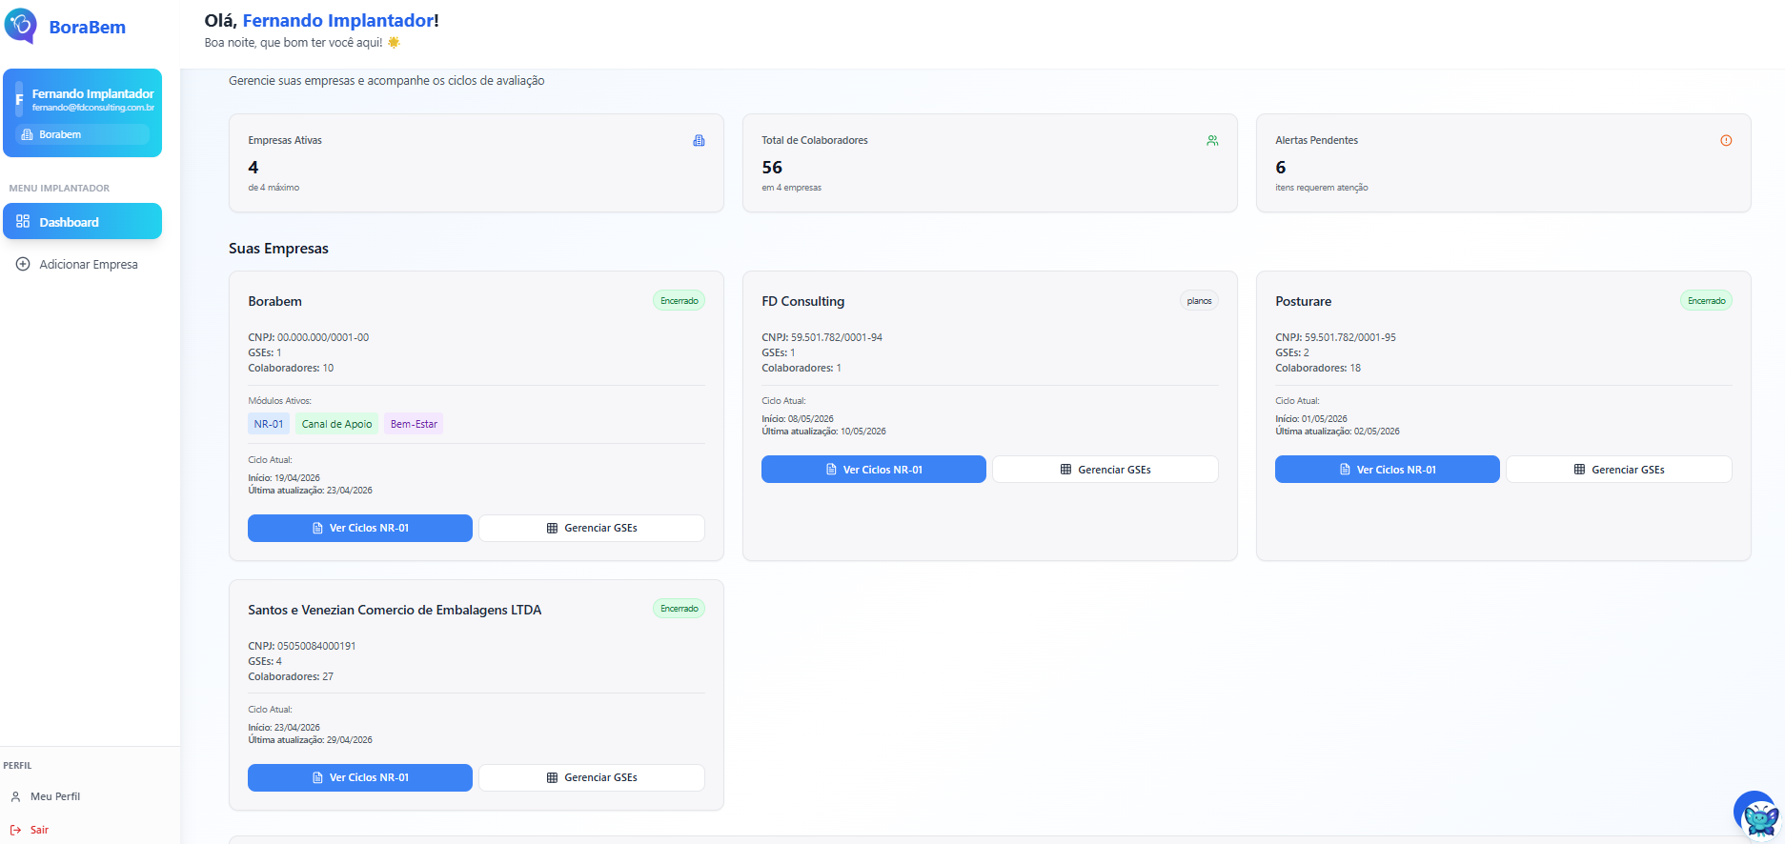The height and width of the screenshot is (844, 1785).
Task: Click the Dashboard grid icon in sidebar
Action: (x=23, y=221)
